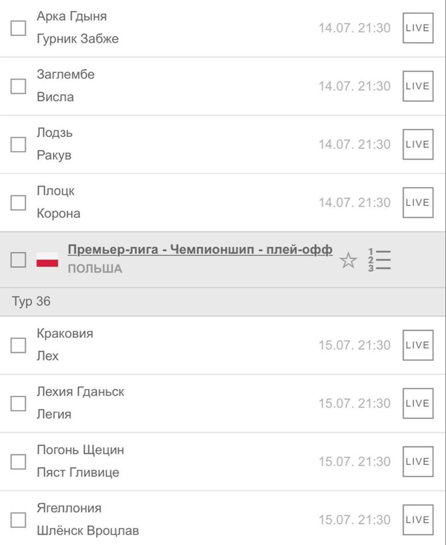Add Премьер-лига league to favorites star
This screenshot has width=446, height=545.
tap(348, 260)
